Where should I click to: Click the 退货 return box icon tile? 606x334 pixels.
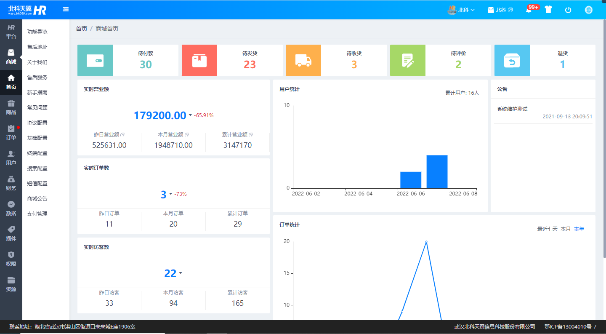(512, 61)
